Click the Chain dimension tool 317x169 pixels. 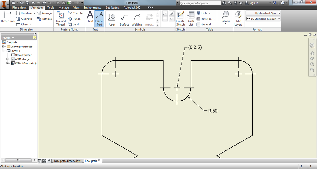coord(22,24)
